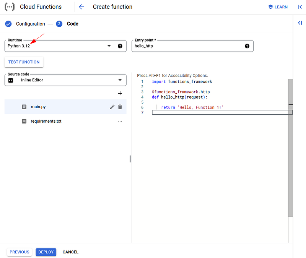Click the TEST FUNCTION button
Screen dimensions: 306x258
pos(24,62)
